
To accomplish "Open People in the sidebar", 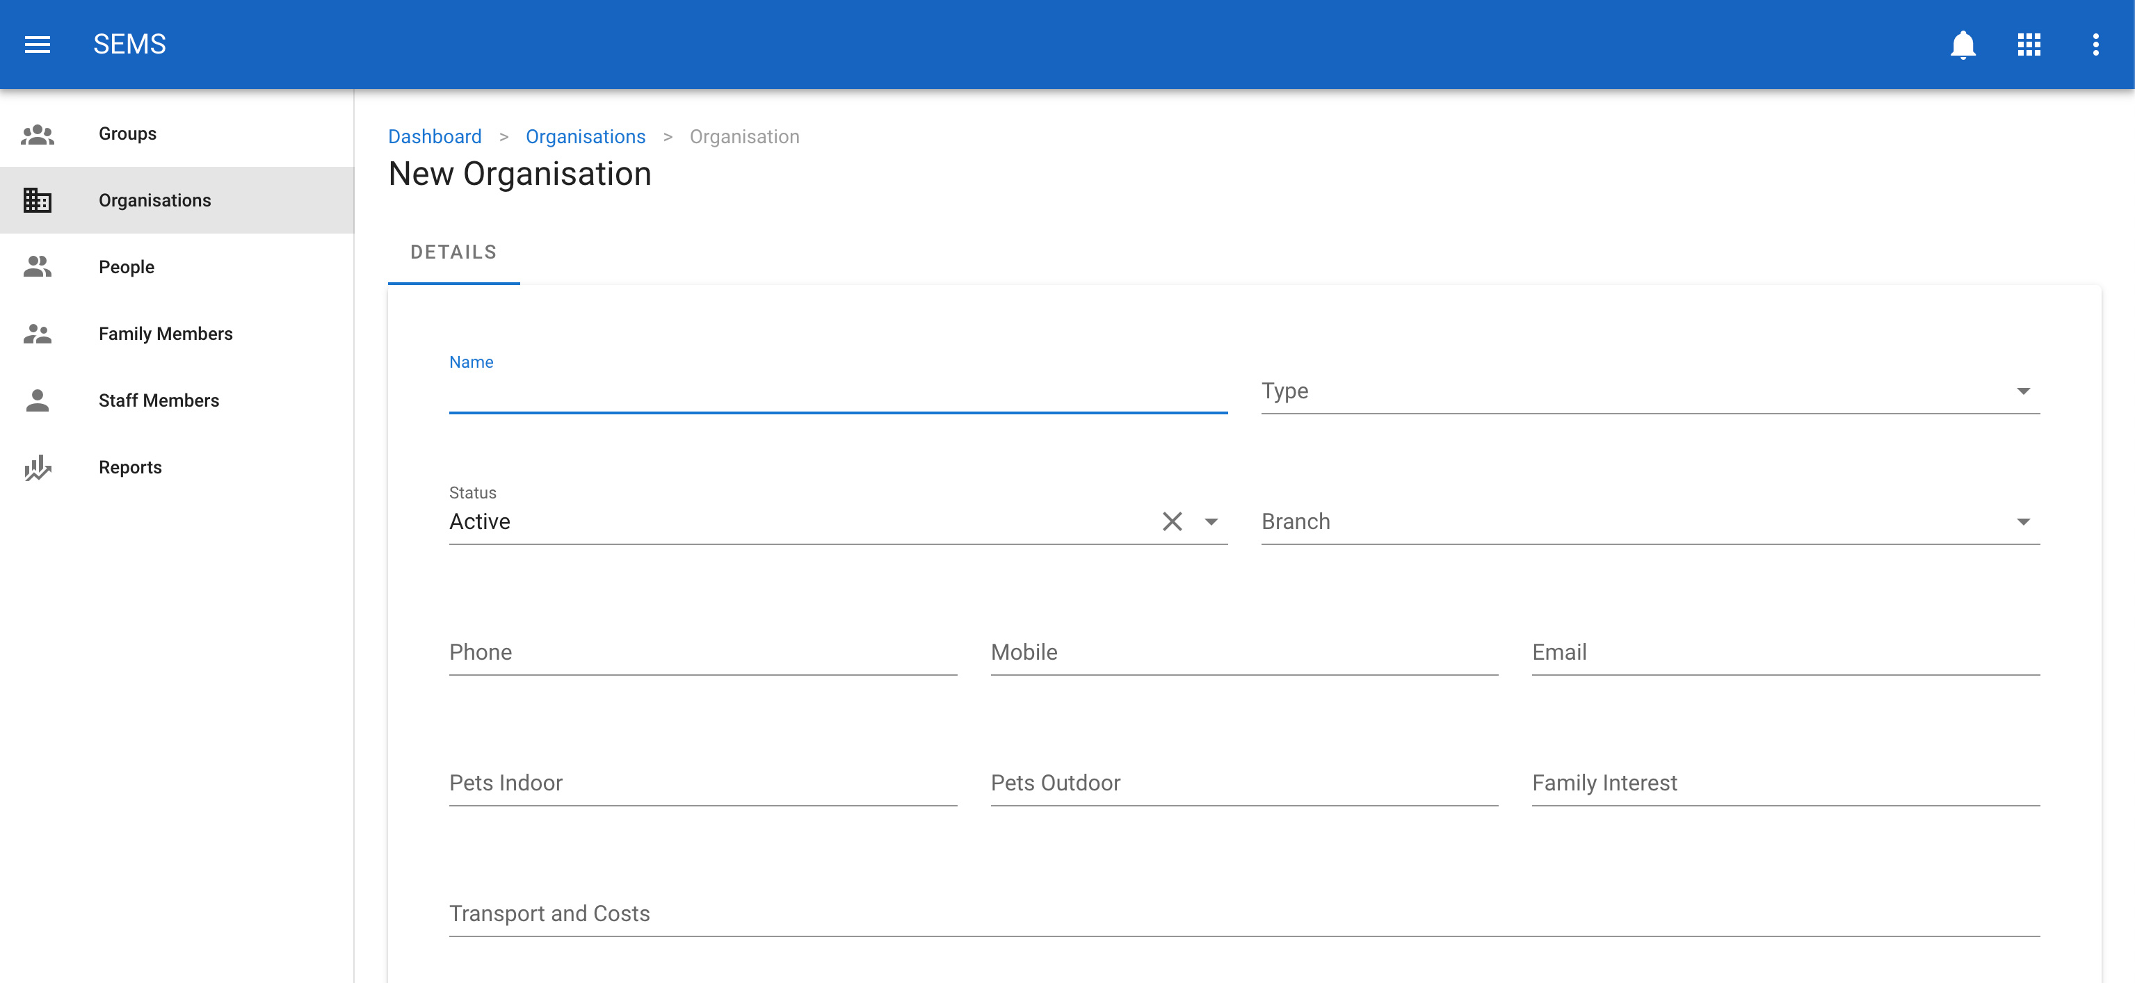I will coord(126,267).
